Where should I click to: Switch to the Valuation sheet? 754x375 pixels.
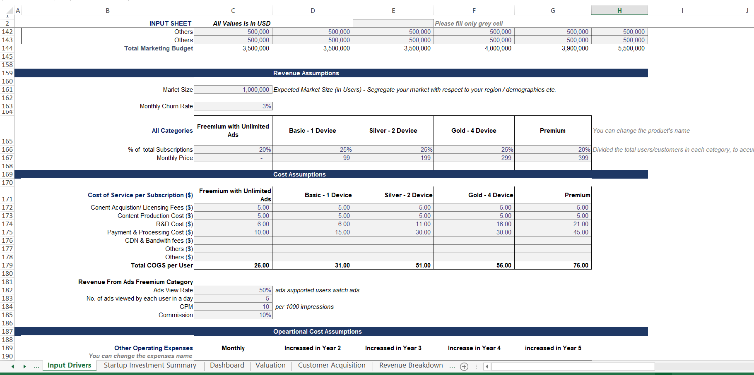[x=270, y=365]
